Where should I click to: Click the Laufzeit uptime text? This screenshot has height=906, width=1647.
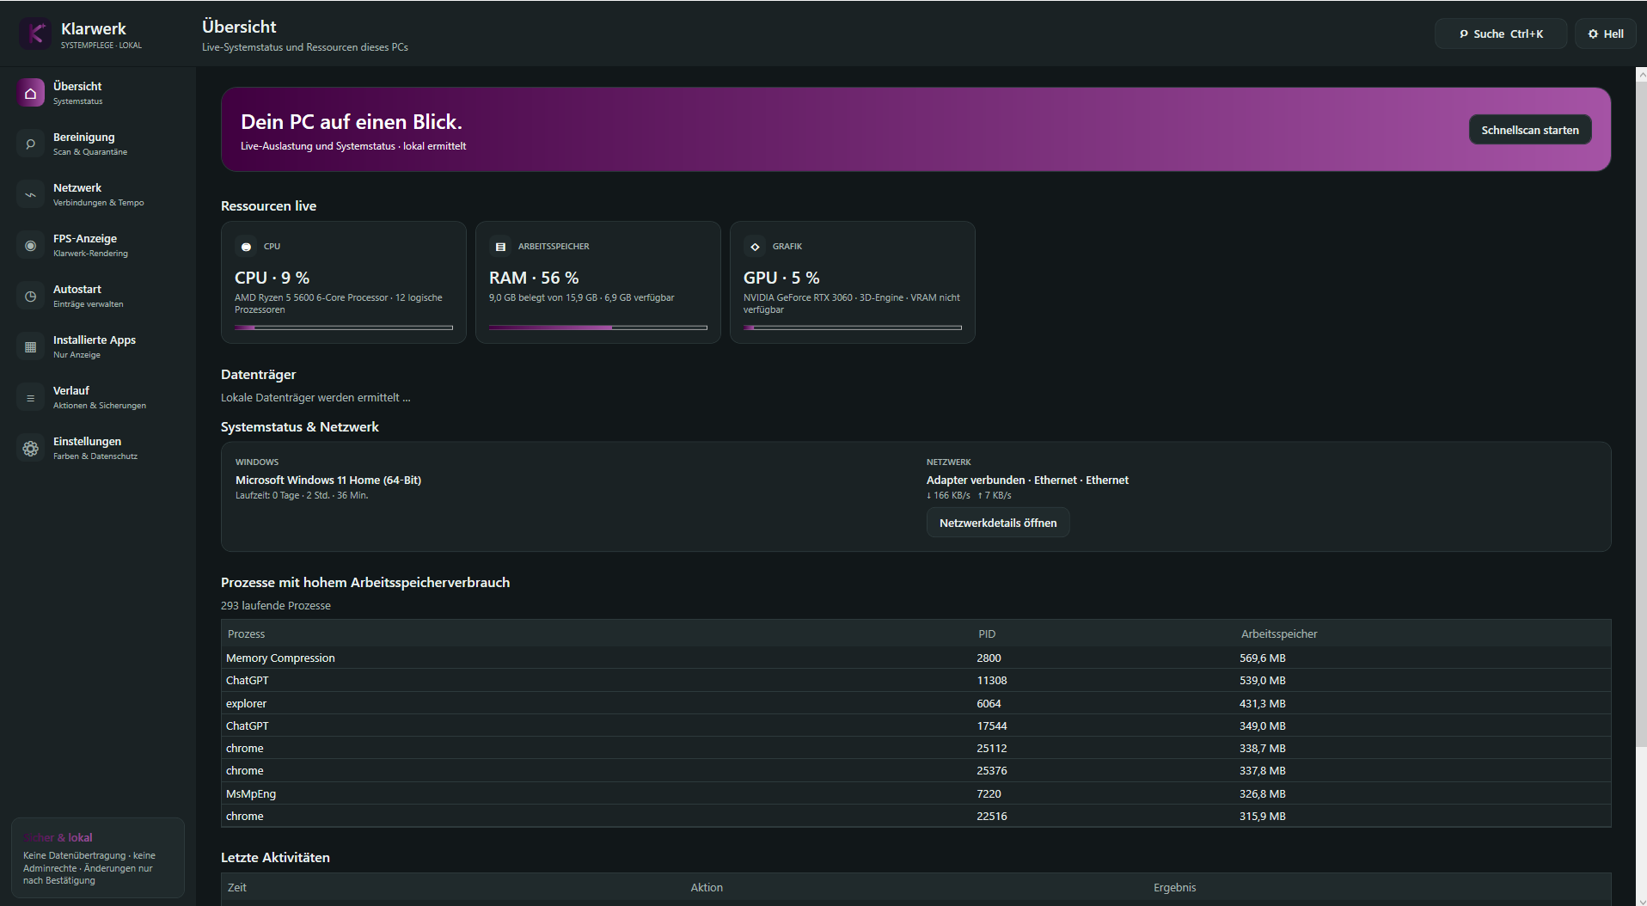point(302,495)
